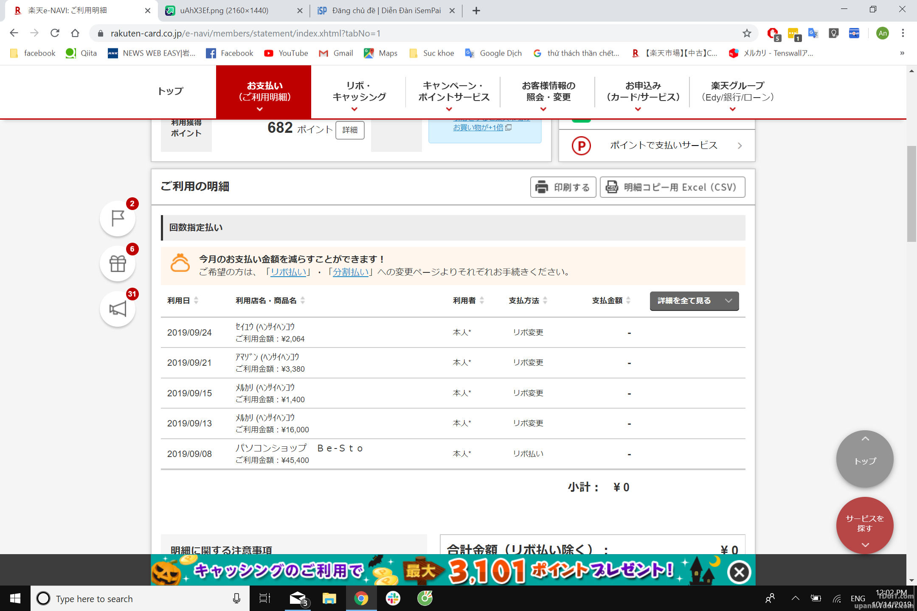Click the browser address bar URL
917x611 pixels.
[245, 33]
